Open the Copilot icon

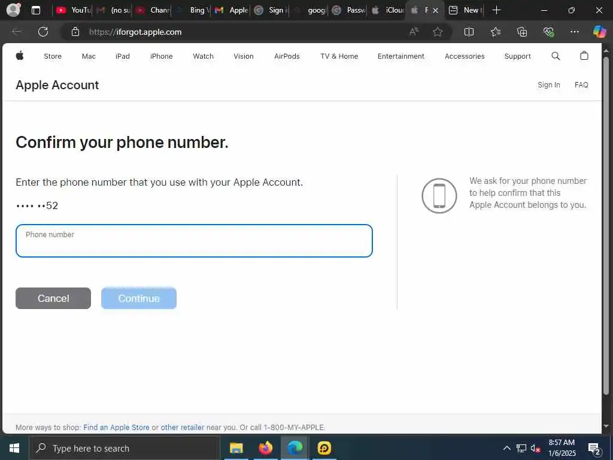[599, 32]
